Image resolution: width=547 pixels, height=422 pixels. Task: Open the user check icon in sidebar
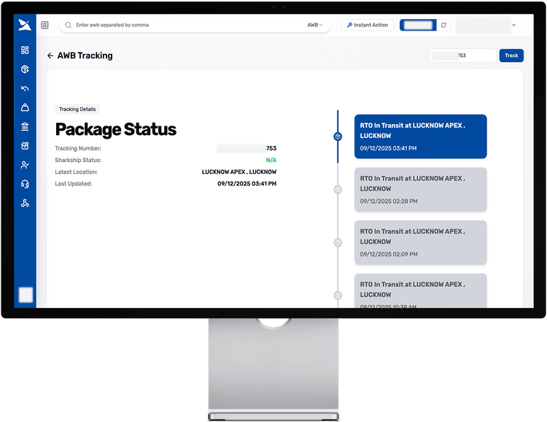pyautogui.click(x=25, y=165)
